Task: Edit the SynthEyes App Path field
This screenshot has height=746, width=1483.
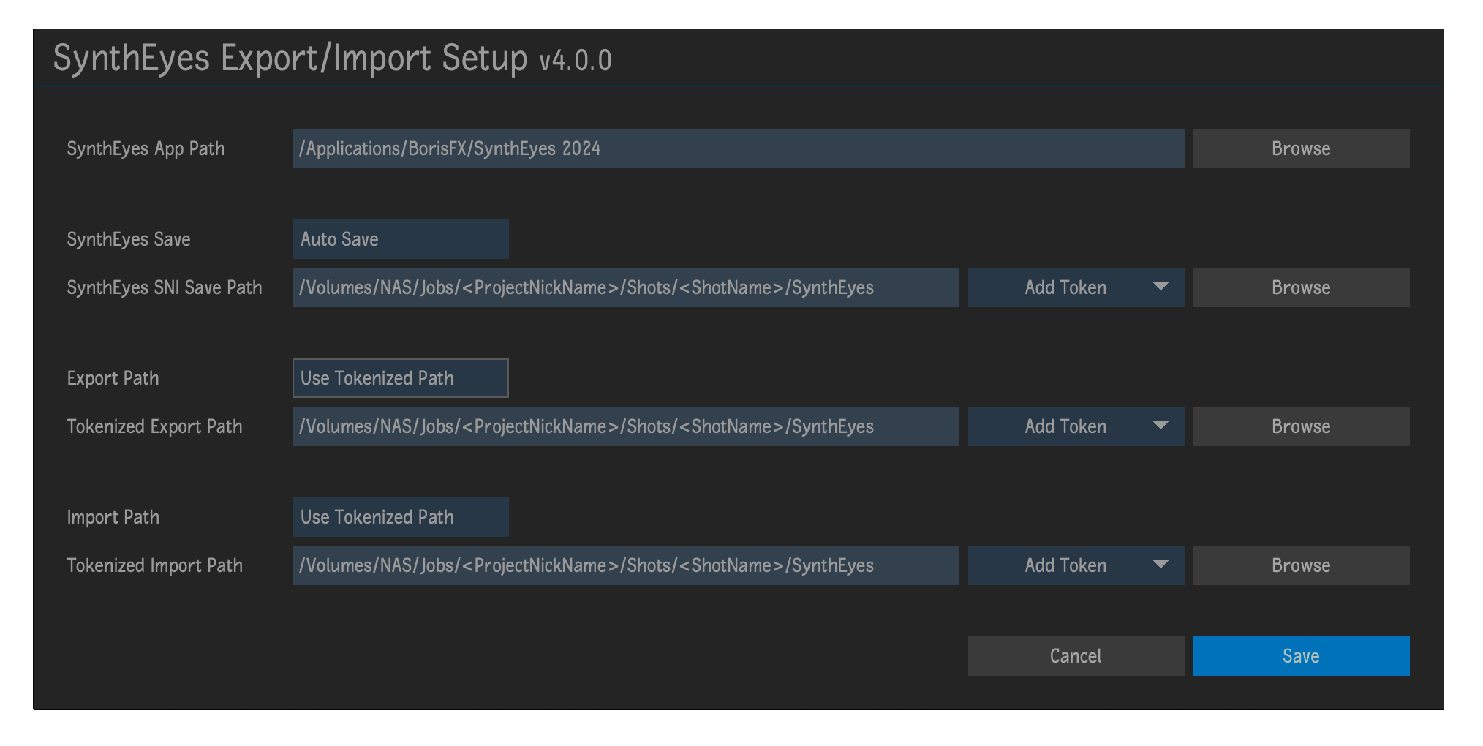Action: [x=737, y=148]
